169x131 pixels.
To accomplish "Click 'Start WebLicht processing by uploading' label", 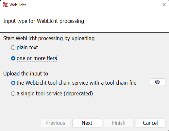I will pyautogui.click(x=49, y=39).
